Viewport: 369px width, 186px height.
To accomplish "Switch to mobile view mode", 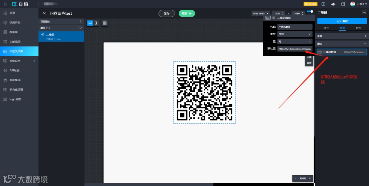I will point(96,23).
